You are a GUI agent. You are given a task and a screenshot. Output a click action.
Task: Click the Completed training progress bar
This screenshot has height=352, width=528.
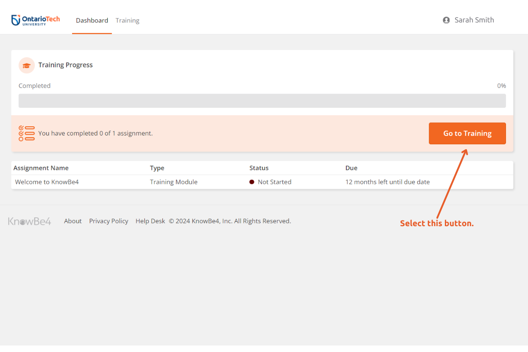[262, 101]
